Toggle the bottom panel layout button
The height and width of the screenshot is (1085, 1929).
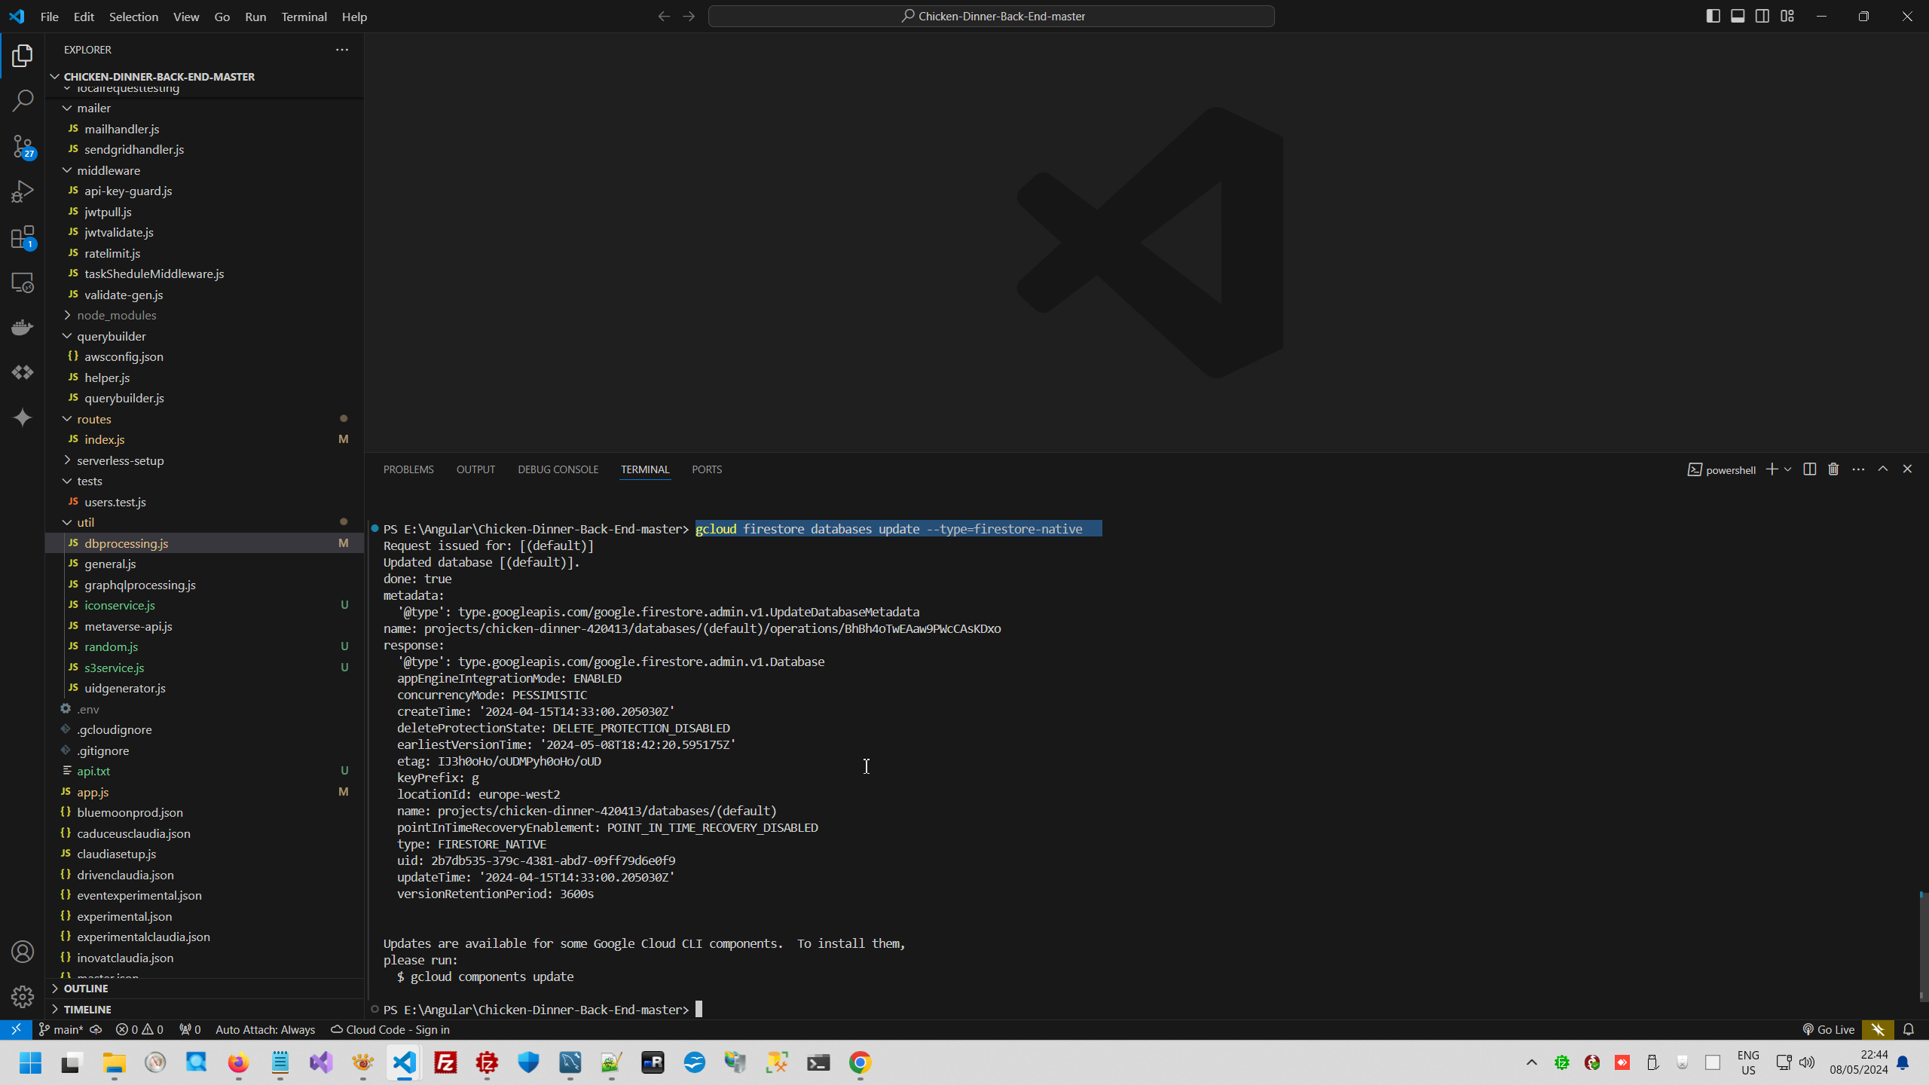[x=1738, y=16]
